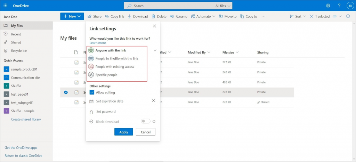Viewport: 356px width, 162px height.
Task: Click the help question mark icon
Action: coord(339,6)
